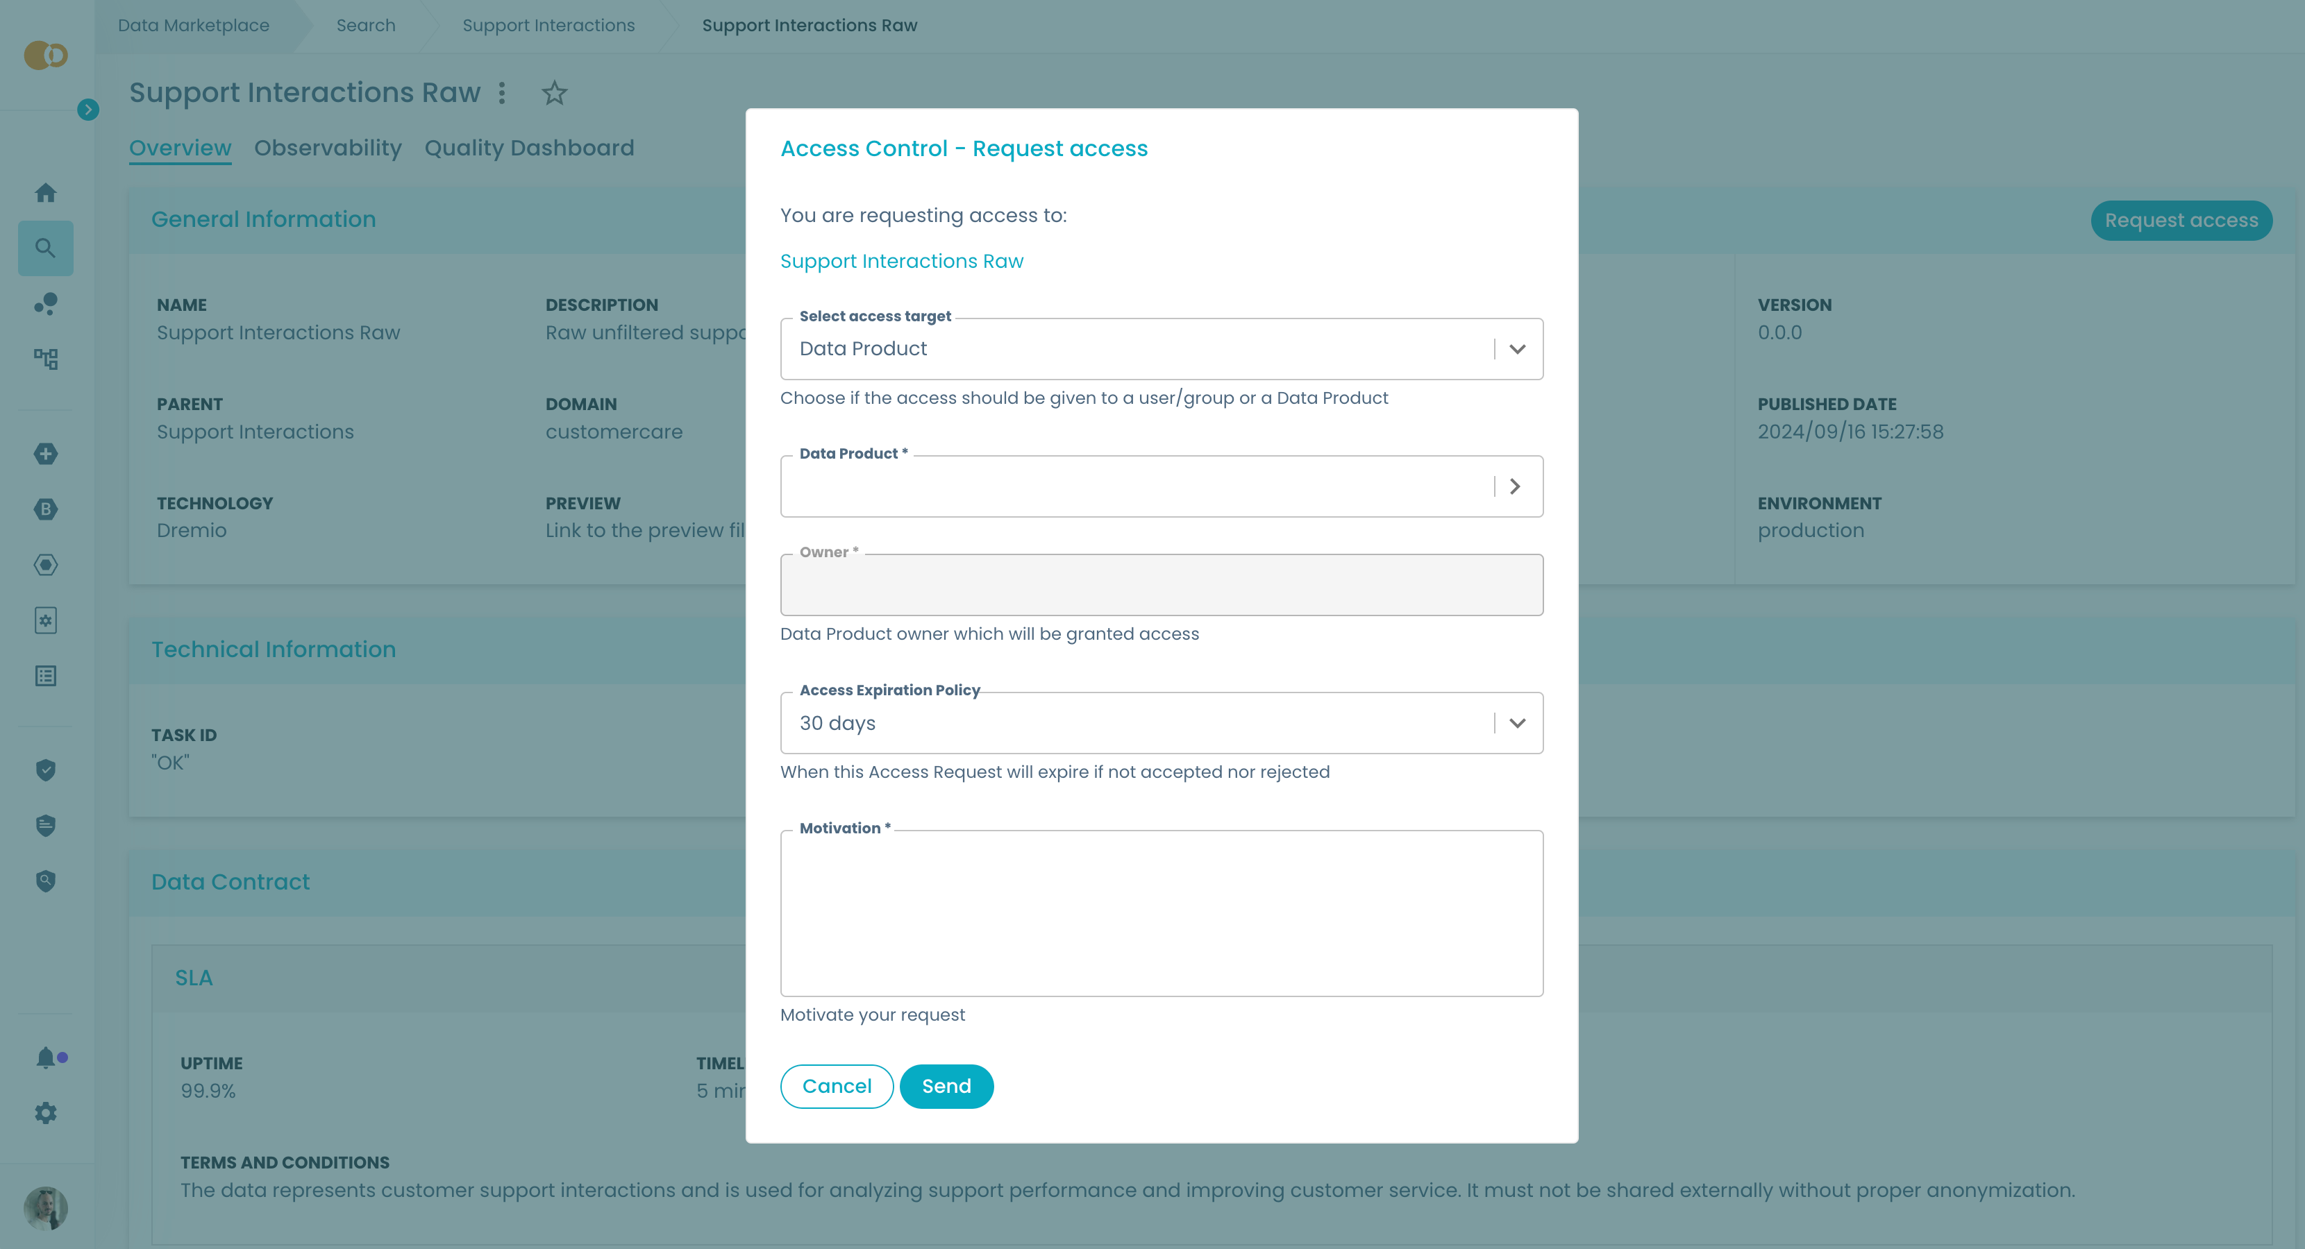Send the access request
This screenshot has width=2305, height=1249.
tap(946, 1085)
